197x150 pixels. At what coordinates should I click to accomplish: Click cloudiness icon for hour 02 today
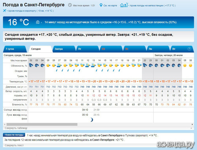tap(31, 65)
